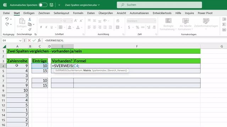Click the SVERWEIS function name in the tooltip
The width and height of the screenshot is (227, 127).
tap(61, 71)
